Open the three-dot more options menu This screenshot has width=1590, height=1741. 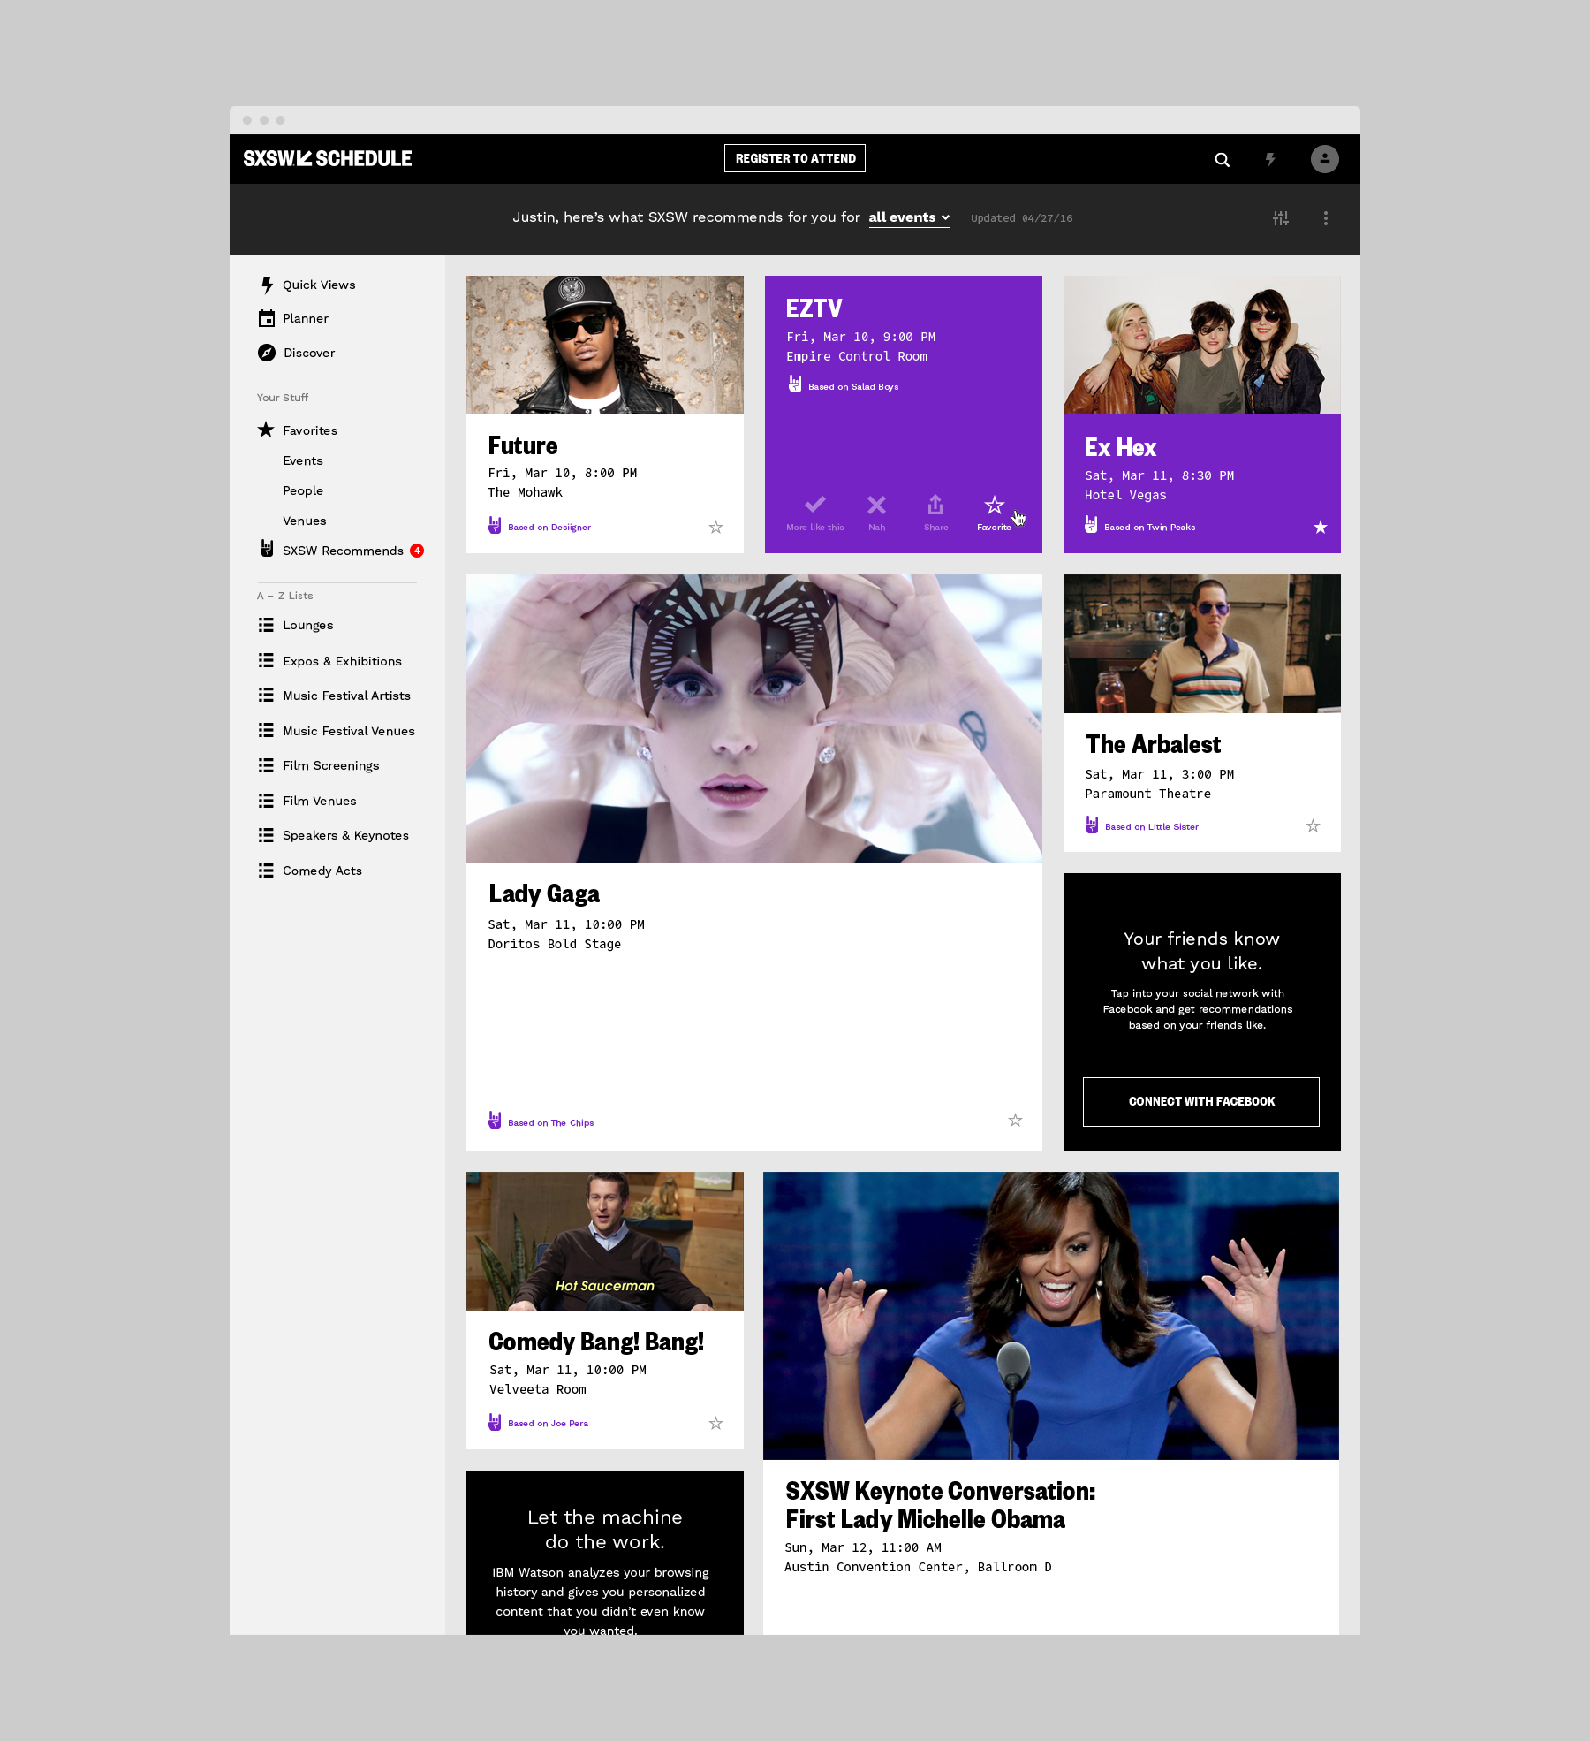tap(1326, 218)
